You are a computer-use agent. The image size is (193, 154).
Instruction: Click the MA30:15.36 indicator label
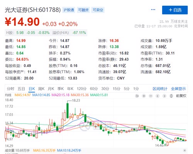click(x=80, y=95)
